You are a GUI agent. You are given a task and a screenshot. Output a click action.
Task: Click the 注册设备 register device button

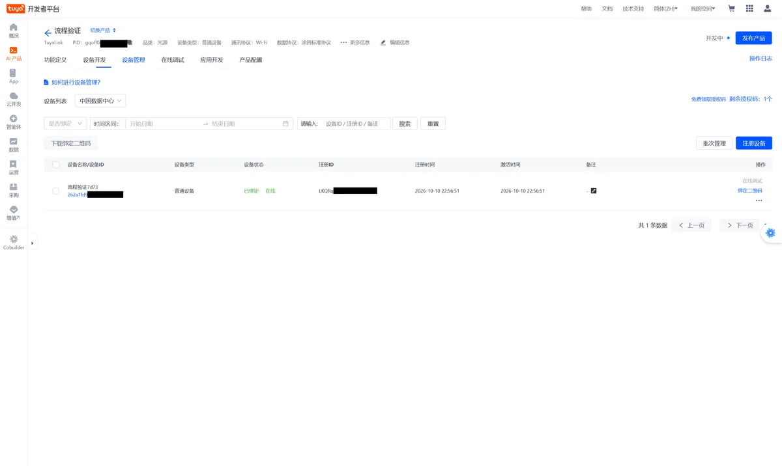tap(754, 143)
